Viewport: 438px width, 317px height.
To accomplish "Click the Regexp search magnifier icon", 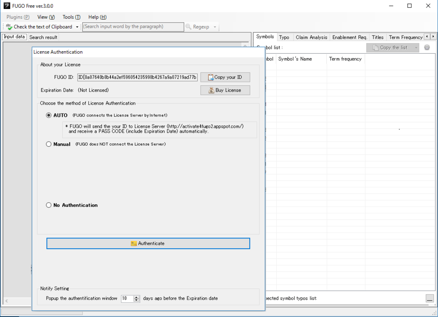I will click(x=188, y=27).
